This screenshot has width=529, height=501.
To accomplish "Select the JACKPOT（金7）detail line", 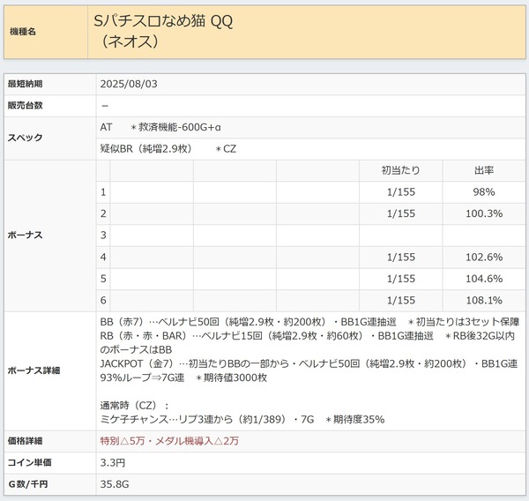I will (309, 363).
